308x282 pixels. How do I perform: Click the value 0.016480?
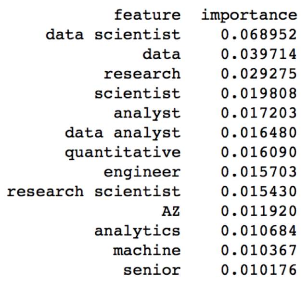pos(259,133)
